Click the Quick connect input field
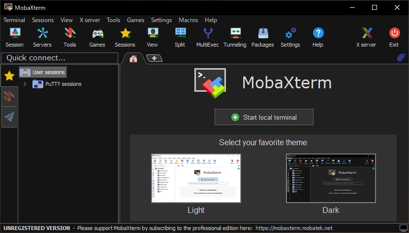Viewport: 409px width, 233px height. pyautogui.click(x=60, y=58)
